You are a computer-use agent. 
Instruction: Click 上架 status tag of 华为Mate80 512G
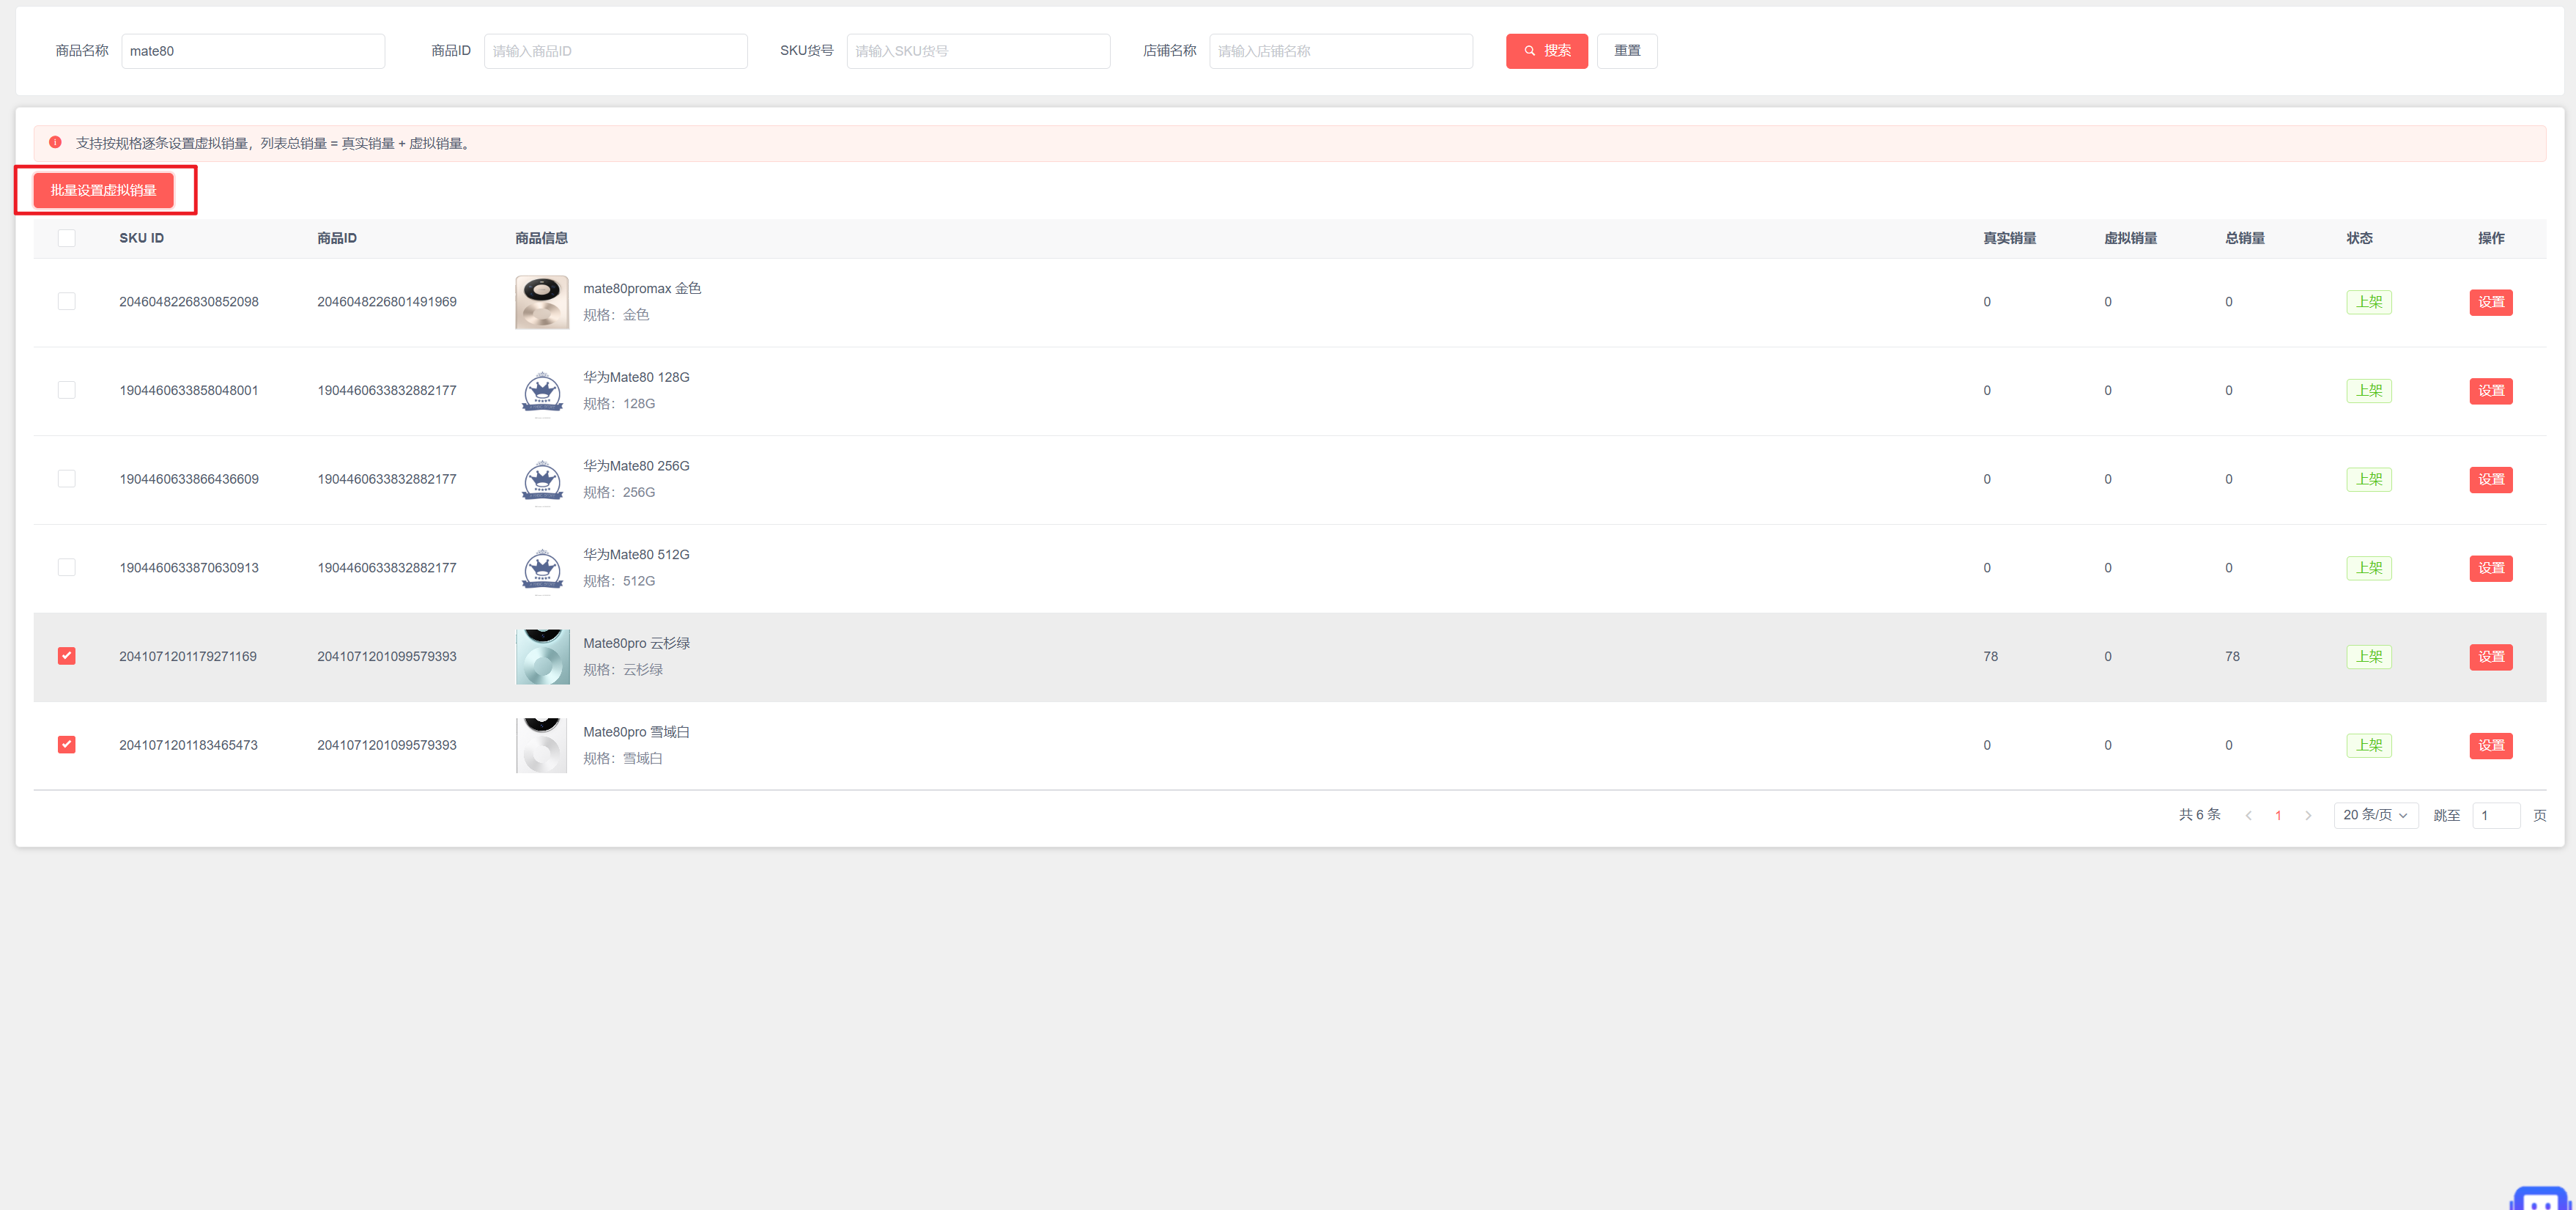(2369, 568)
